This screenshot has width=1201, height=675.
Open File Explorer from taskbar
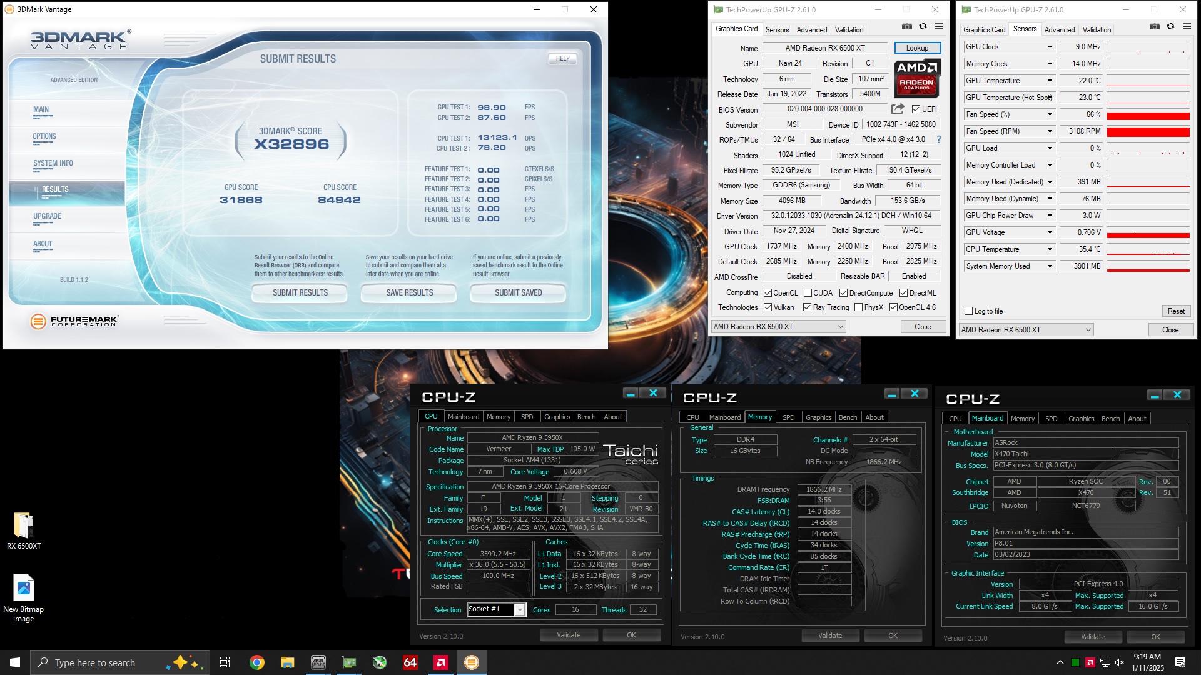[287, 662]
